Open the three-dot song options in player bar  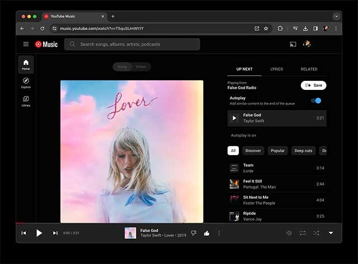(x=219, y=233)
